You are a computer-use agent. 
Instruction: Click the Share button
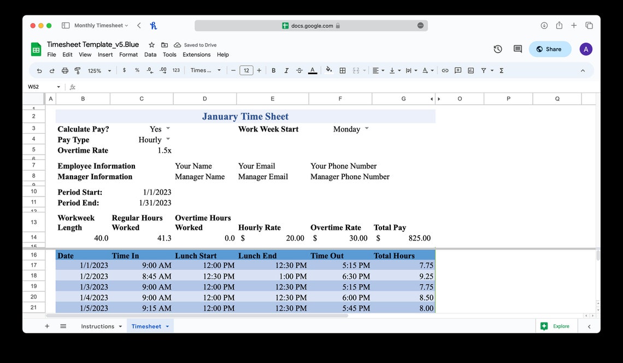point(550,49)
